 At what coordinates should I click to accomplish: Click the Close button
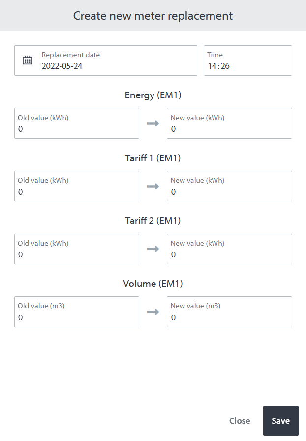tap(240, 421)
